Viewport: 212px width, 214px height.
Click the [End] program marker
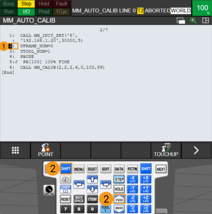click(8, 73)
